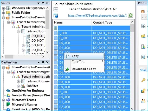Screen dimensions: 148x111
Task: Click the SharePoint (On-Premises) icon in Destination
Action: [8, 68]
